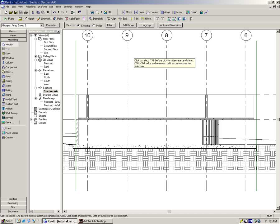The height and width of the screenshot is (224, 280).
Task: Select the Demolish tool
Action: 95,19
